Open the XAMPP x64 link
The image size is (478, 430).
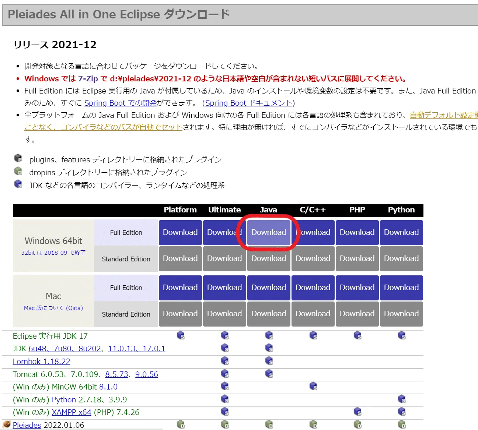71,412
